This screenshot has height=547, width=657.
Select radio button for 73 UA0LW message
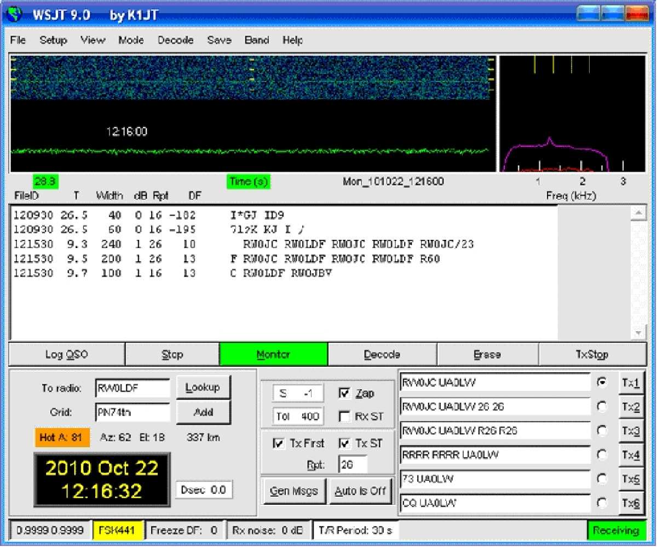(602, 479)
